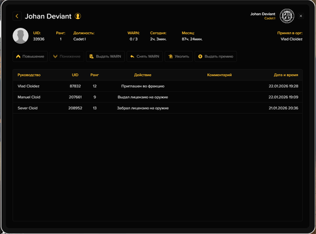The width and height of the screenshot is (316, 234).
Task: Click the member UID value 33936
Action: click(x=39, y=39)
